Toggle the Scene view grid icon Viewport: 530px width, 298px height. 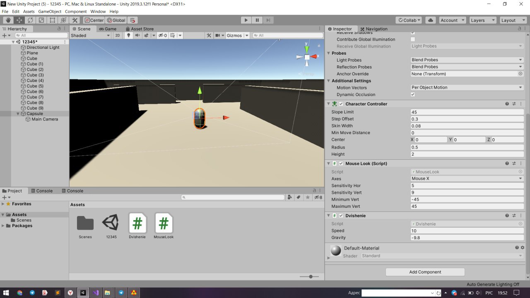[x=173, y=35]
